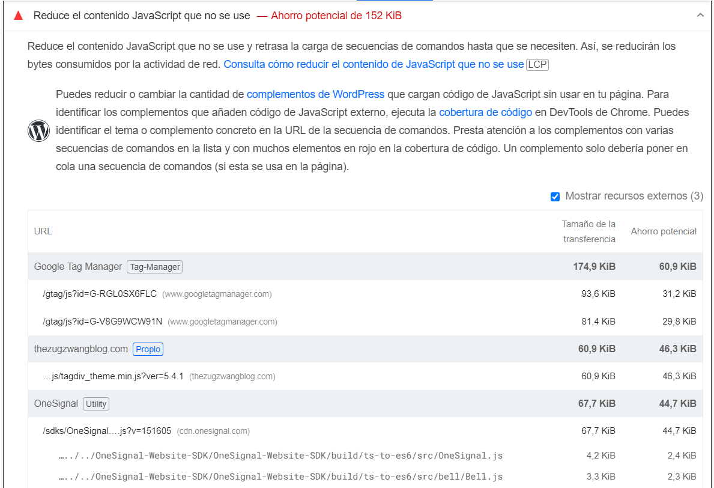The width and height of the screenshot is (714, 488).
Task: Uncheck Mostrar recursos externos checkbox
Action: click(555, 197)
